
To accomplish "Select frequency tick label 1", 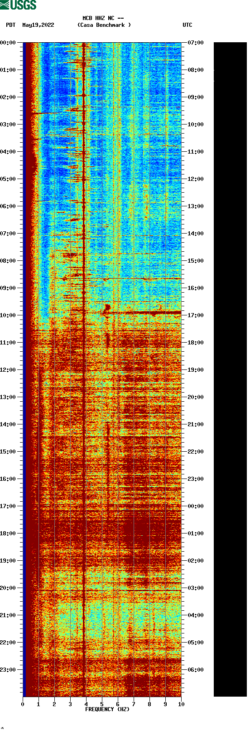I will click(38, 704).
